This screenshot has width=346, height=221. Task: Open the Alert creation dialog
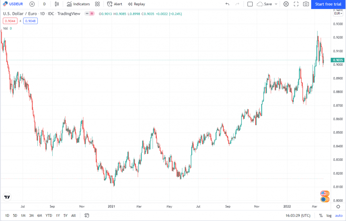[115, 4]
